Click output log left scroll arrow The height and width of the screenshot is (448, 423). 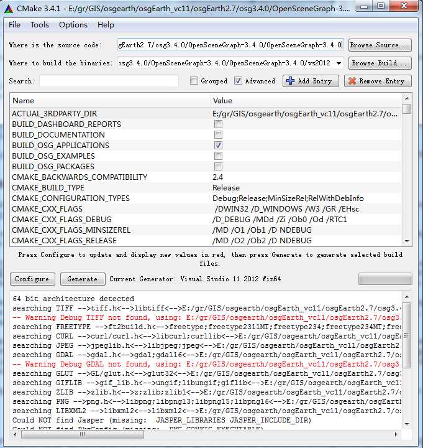[15, 434]
